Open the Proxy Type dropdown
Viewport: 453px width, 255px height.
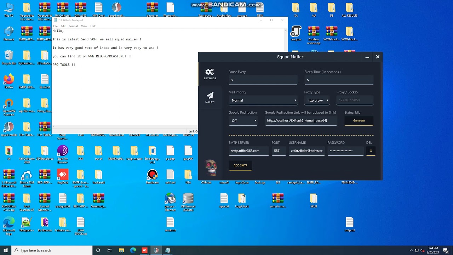click(x=317, y=101)
